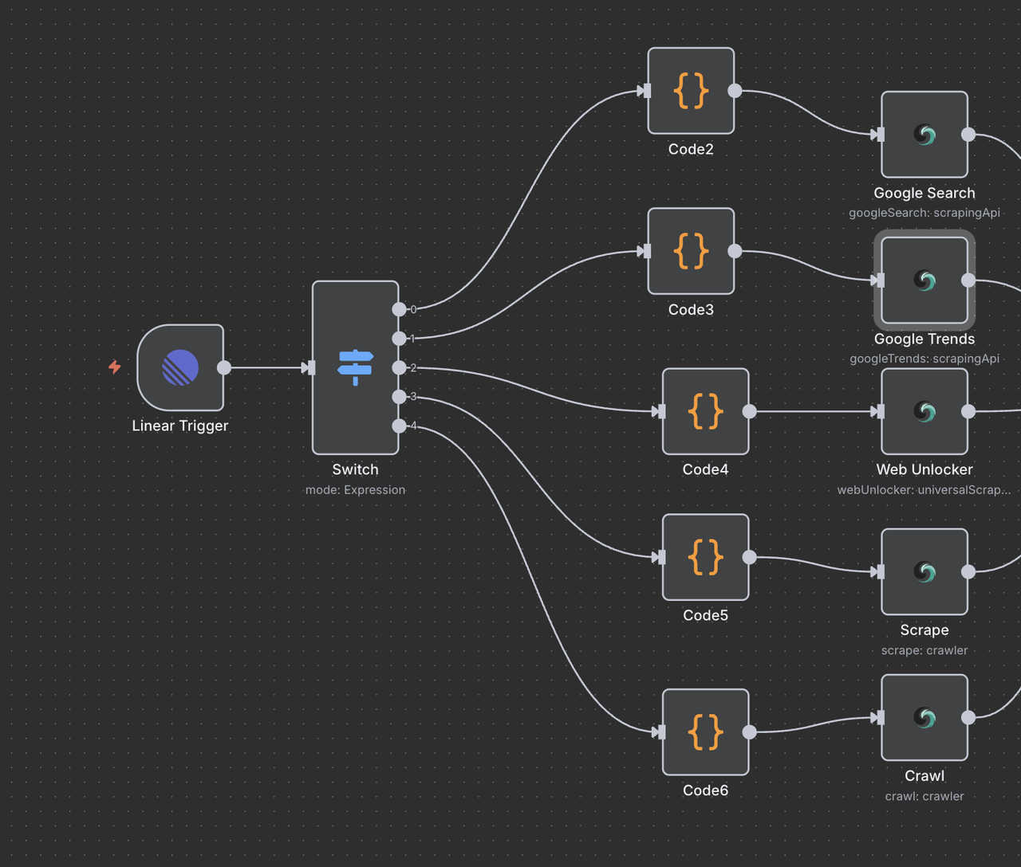
Task: Open the Crawl node icon
Action: 924,718
